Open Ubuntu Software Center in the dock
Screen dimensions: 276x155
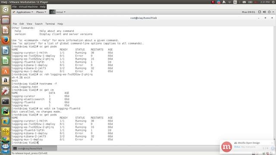5,71
